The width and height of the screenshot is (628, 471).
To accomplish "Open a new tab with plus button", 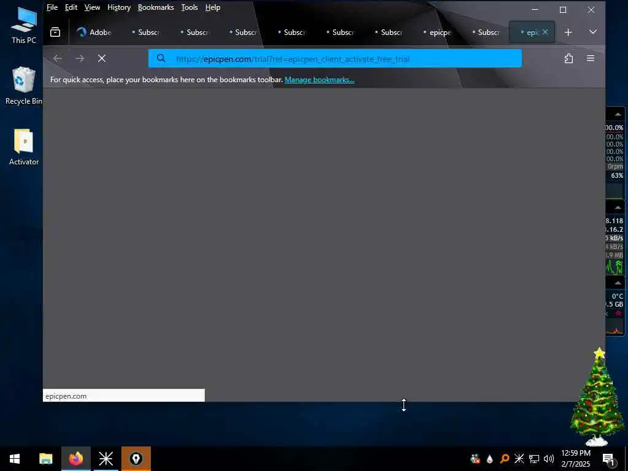I will click(569, 32).
